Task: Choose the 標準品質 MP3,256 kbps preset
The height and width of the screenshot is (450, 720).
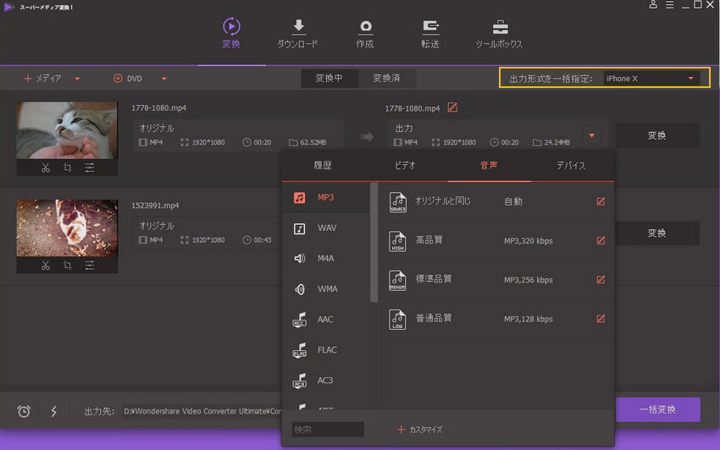Action: pos(497,279)
